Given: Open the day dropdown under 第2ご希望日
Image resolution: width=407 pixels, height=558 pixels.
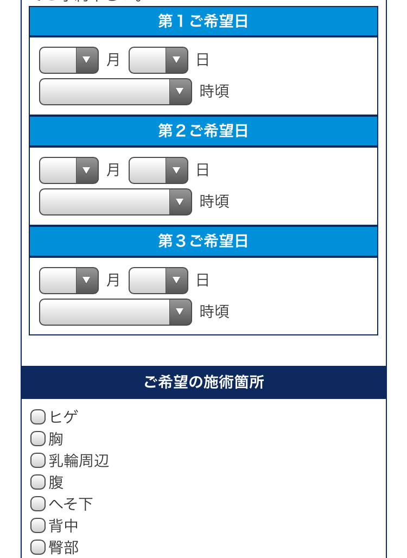Looking at the screenshot, I should point(158,170).
